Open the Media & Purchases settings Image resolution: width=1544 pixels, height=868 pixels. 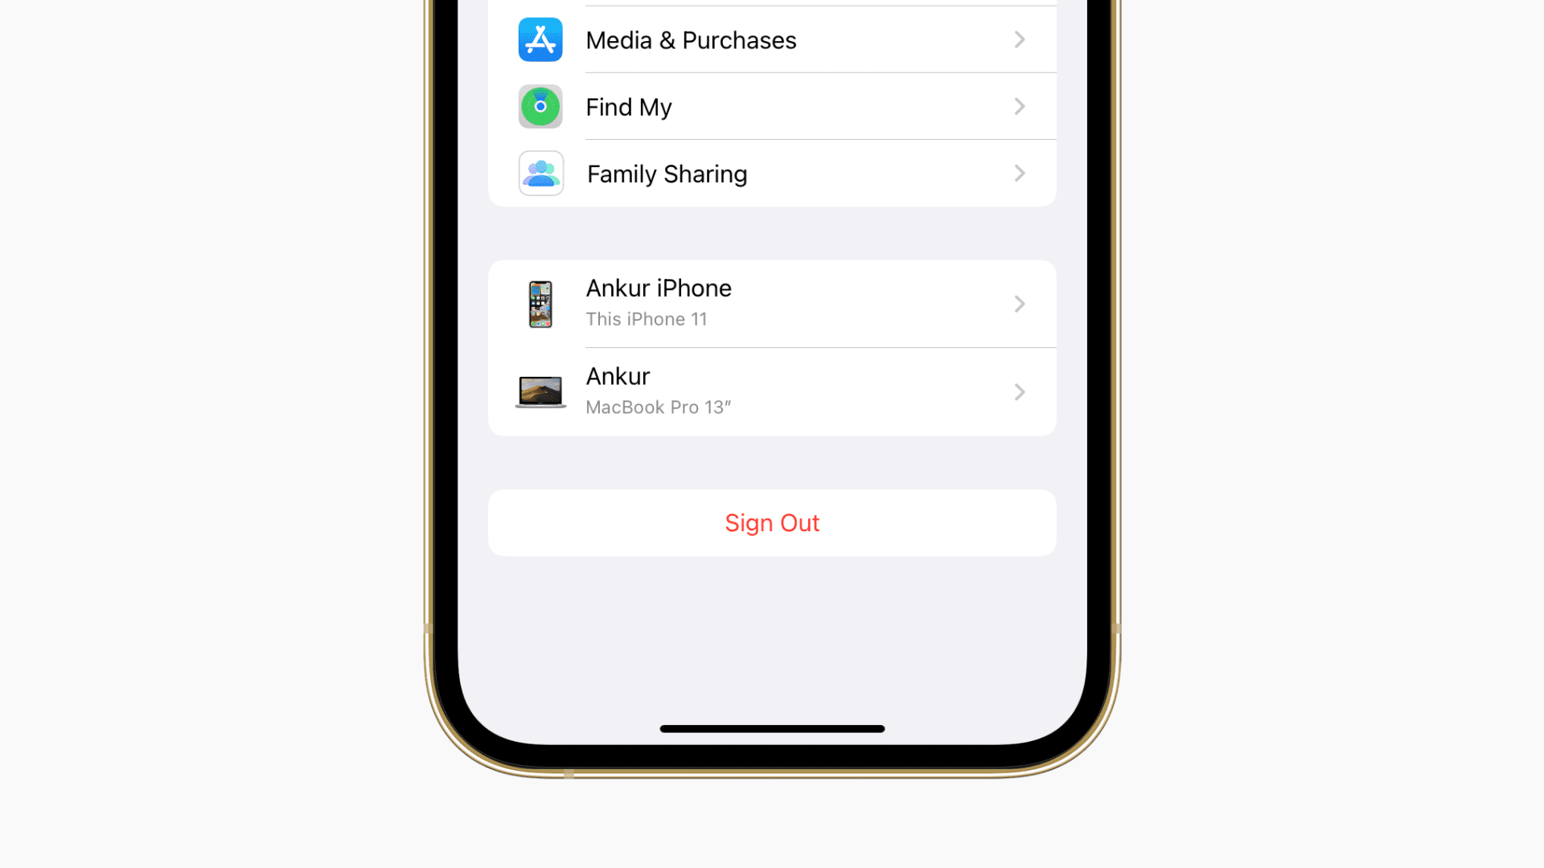[x=772, y=39]
